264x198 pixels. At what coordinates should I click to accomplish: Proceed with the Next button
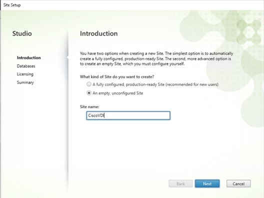tap(207, 183)
